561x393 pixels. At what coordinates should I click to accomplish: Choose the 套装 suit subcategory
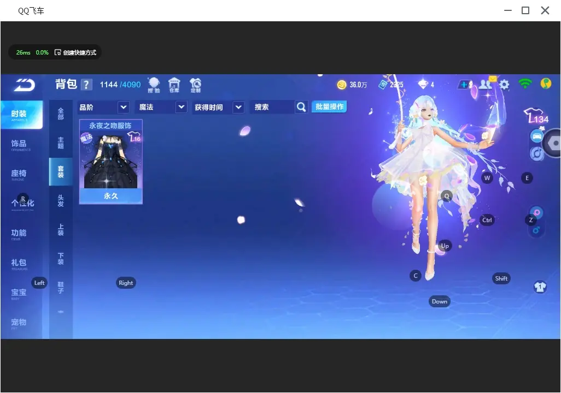(x=61, y=172)
